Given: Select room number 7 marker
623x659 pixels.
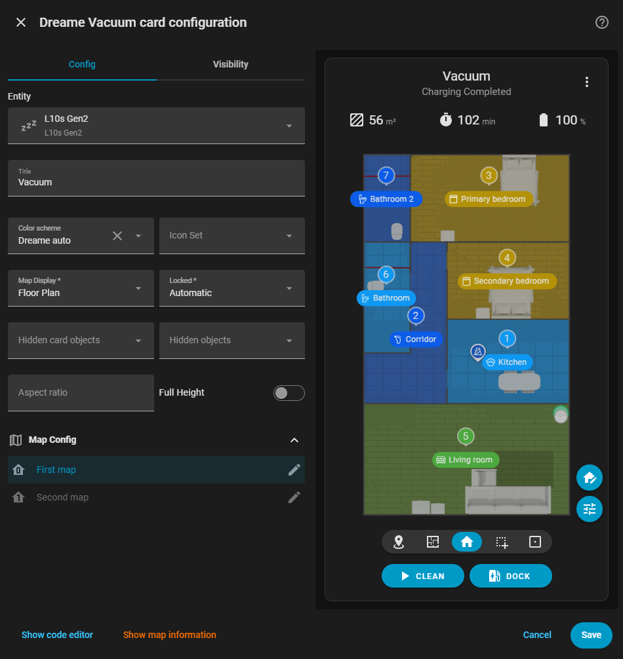Looking at the screenshot, I should pyautogui.click(x=386, y=176).
